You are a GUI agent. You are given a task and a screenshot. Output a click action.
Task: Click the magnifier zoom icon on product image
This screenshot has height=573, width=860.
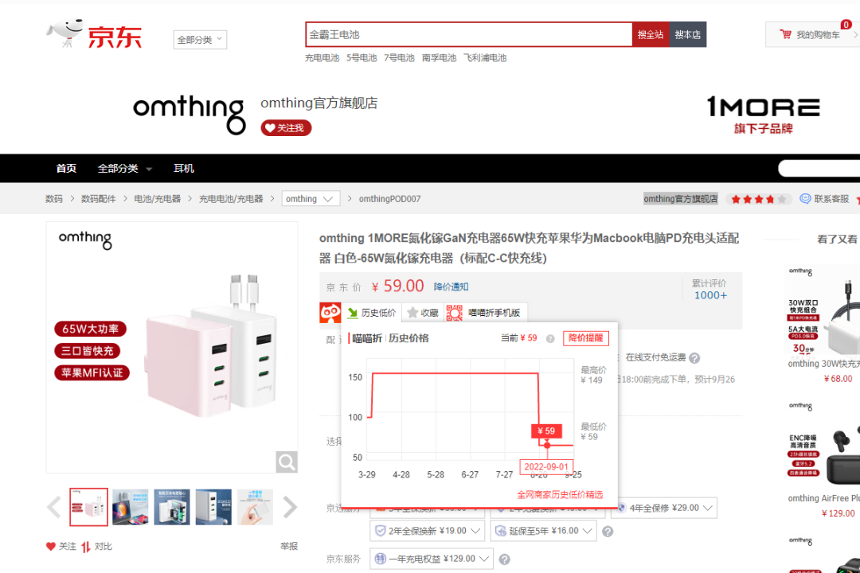[287, 462]
